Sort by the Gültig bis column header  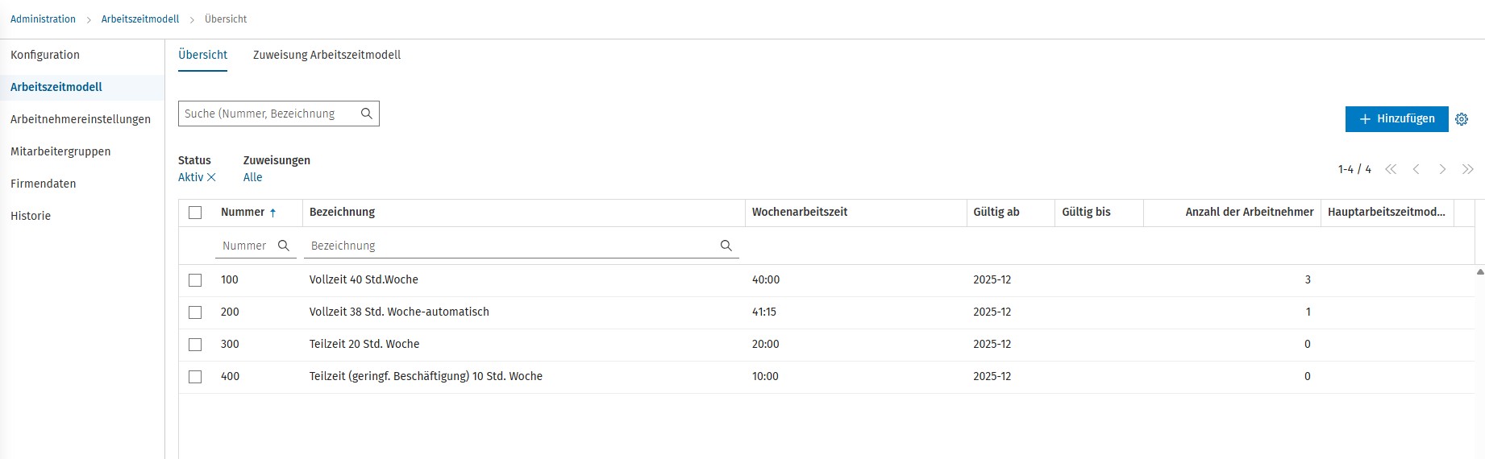[1086, 213]
